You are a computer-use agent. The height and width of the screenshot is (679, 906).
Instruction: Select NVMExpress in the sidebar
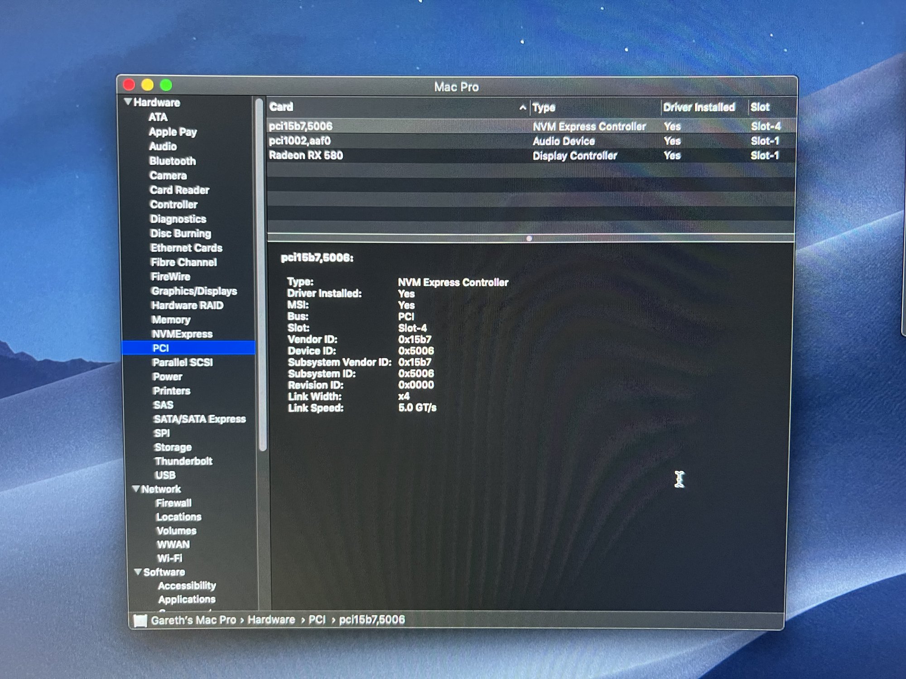pyautogui.click(x=182, y=334)
